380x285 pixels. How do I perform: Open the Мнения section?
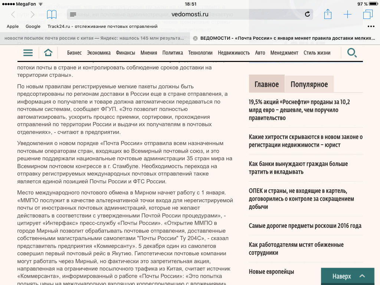tap(149, 53)
